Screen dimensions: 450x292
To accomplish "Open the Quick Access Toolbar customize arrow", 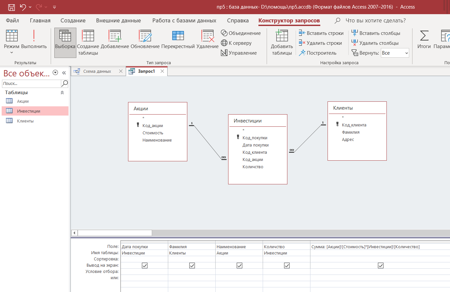I will pyautogui.click(x=54, y=7).
